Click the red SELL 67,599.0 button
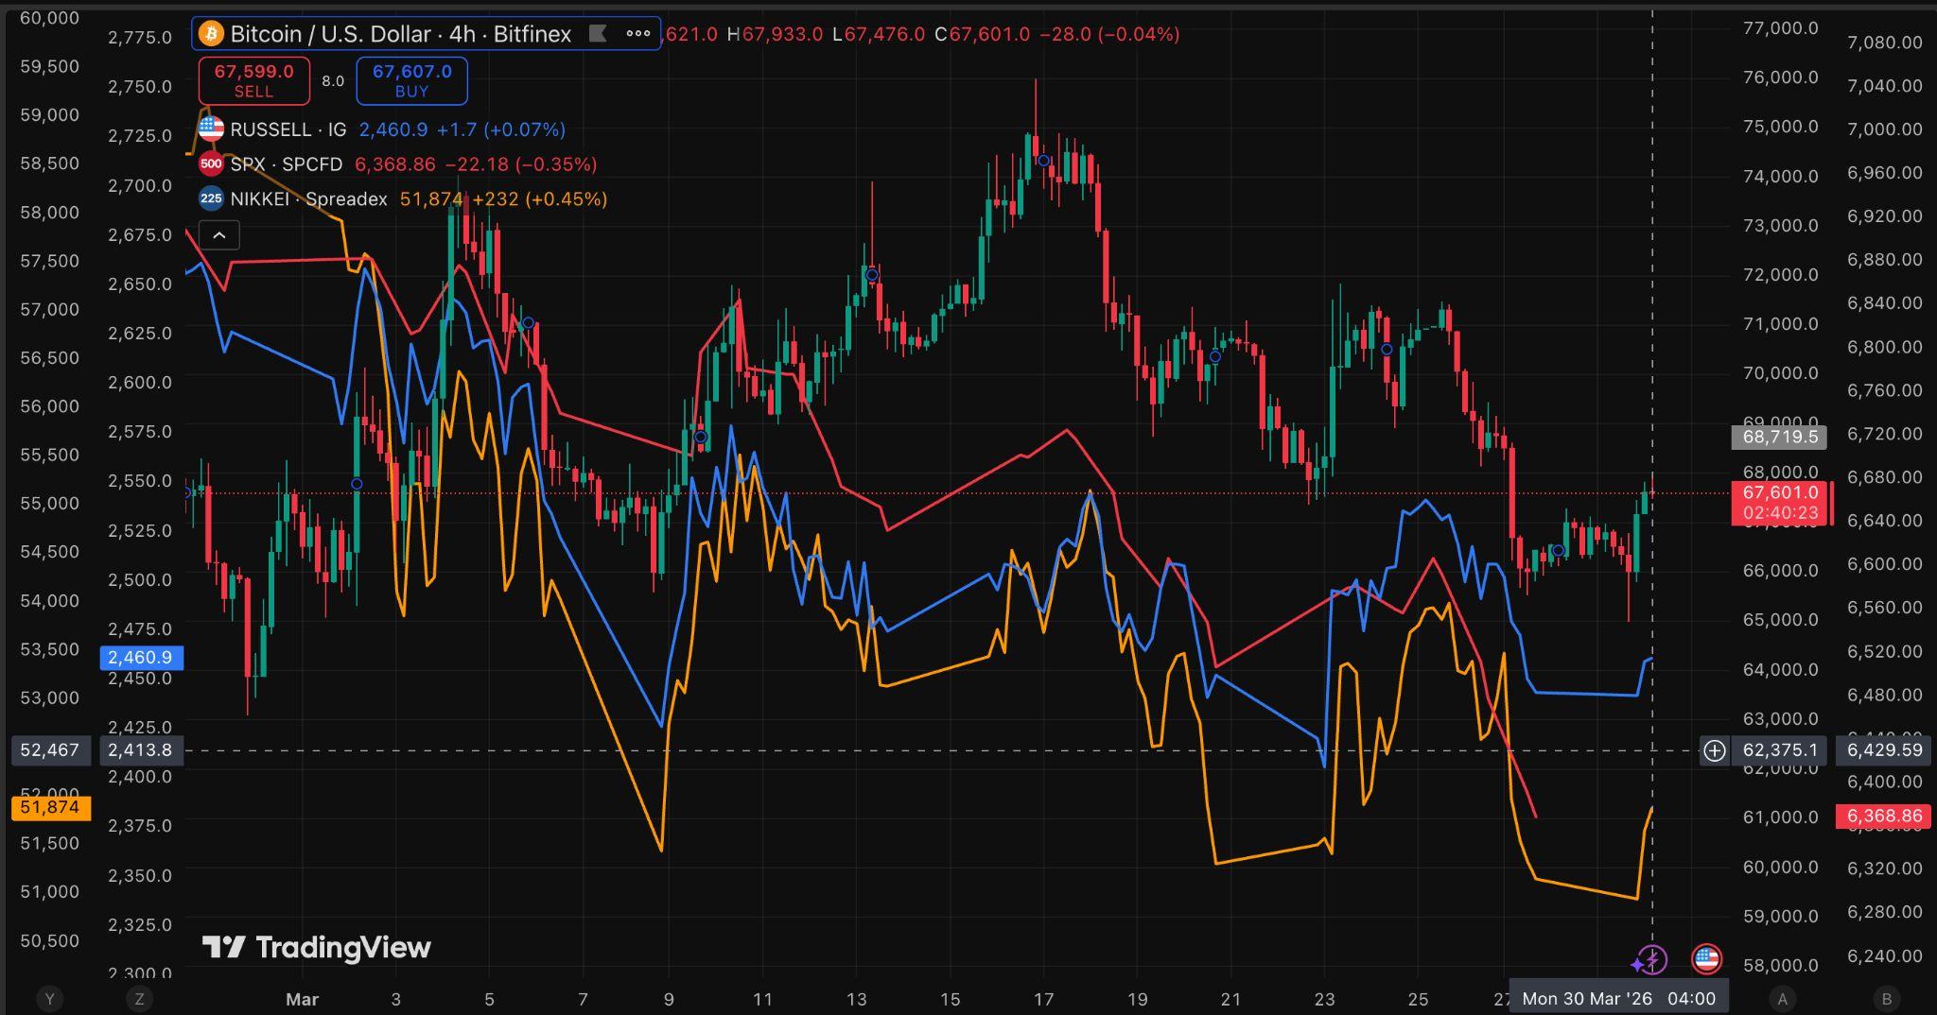The width and height of the screenshot is (1937, 1015). tap(253, 80)
